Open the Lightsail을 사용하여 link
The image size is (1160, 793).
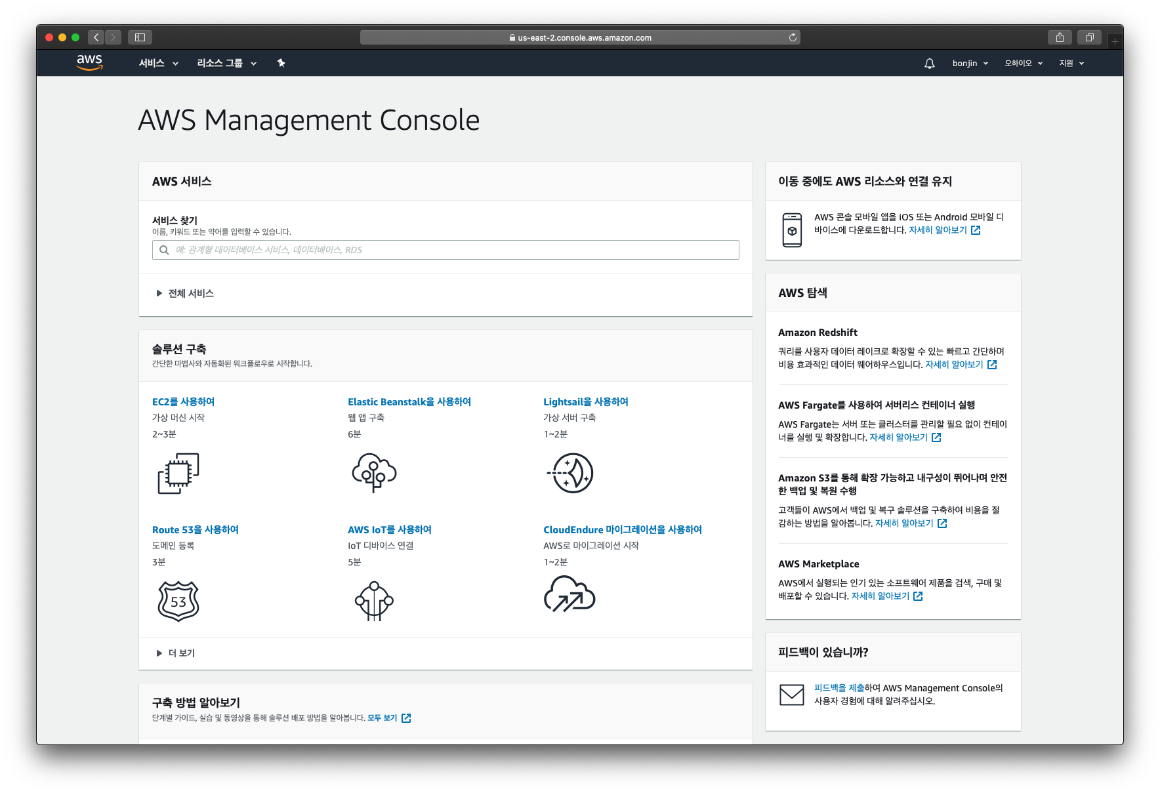point(586,401)
